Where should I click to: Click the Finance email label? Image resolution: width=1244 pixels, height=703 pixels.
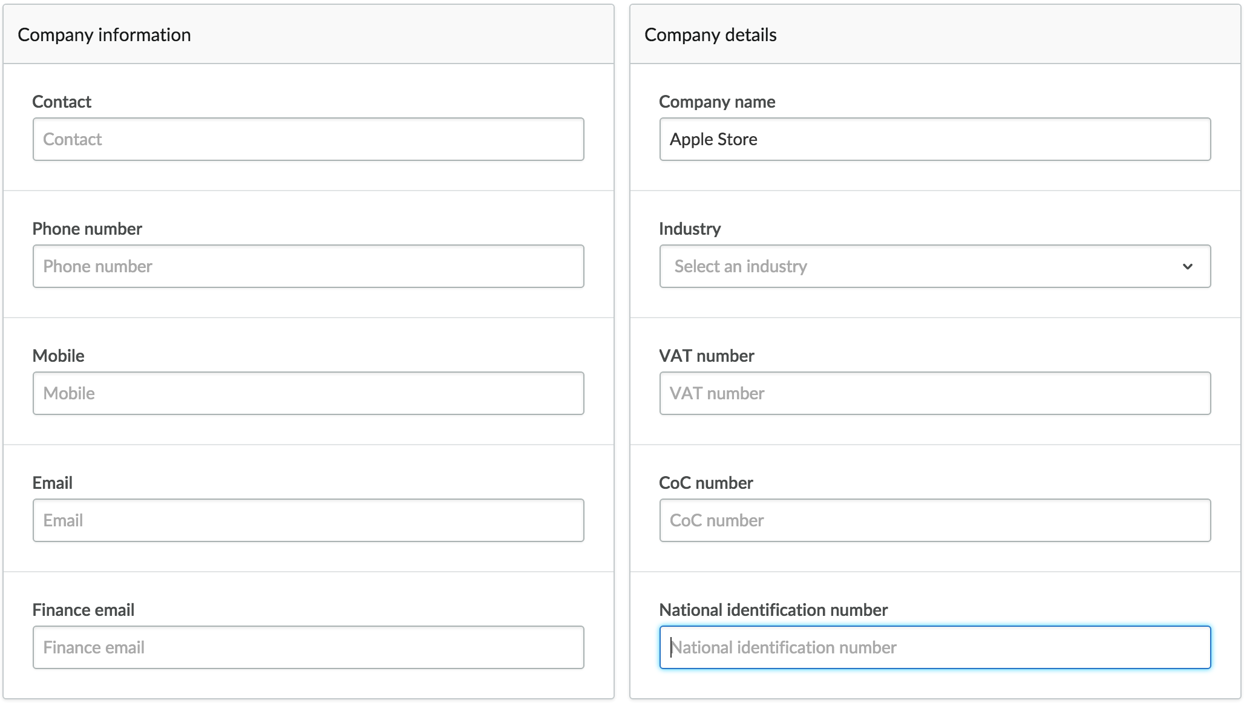[83, 610]
